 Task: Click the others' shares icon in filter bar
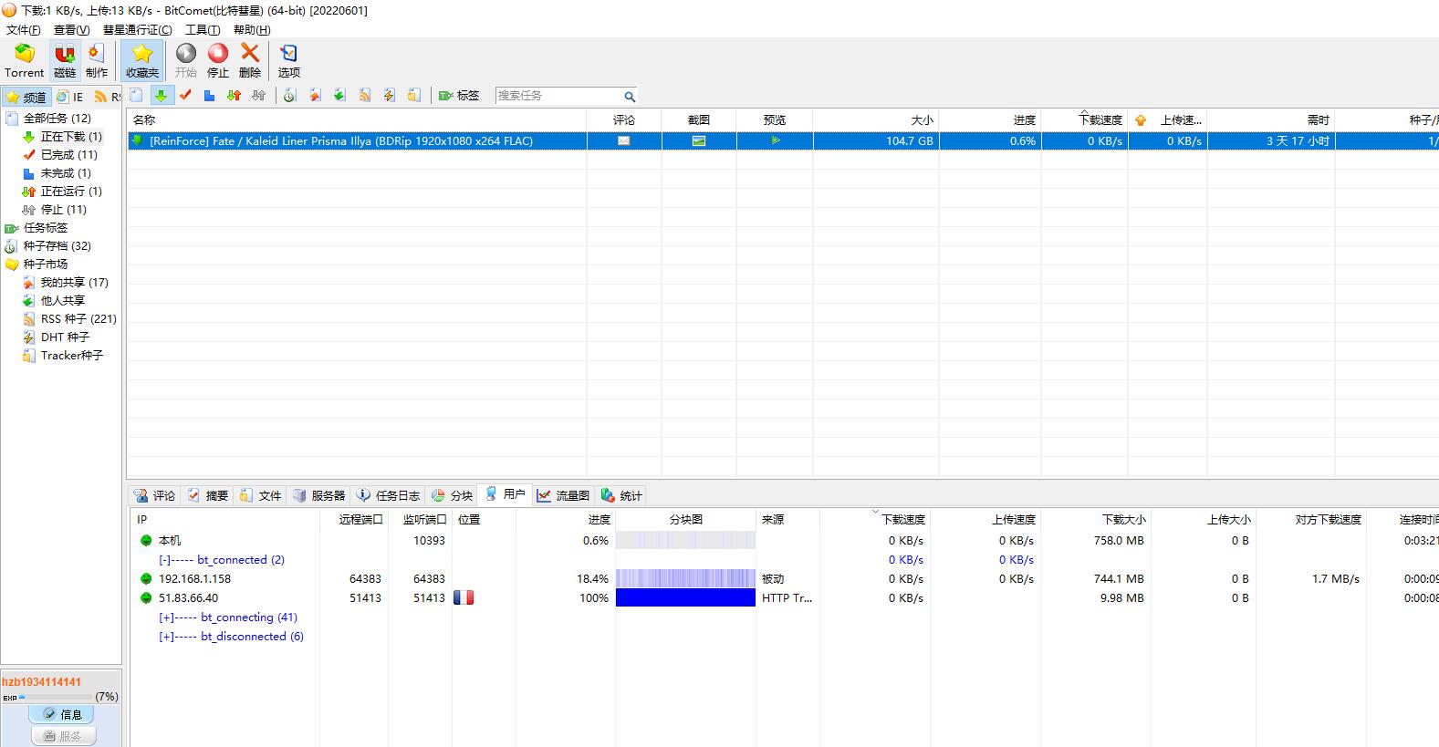point(339,96)
